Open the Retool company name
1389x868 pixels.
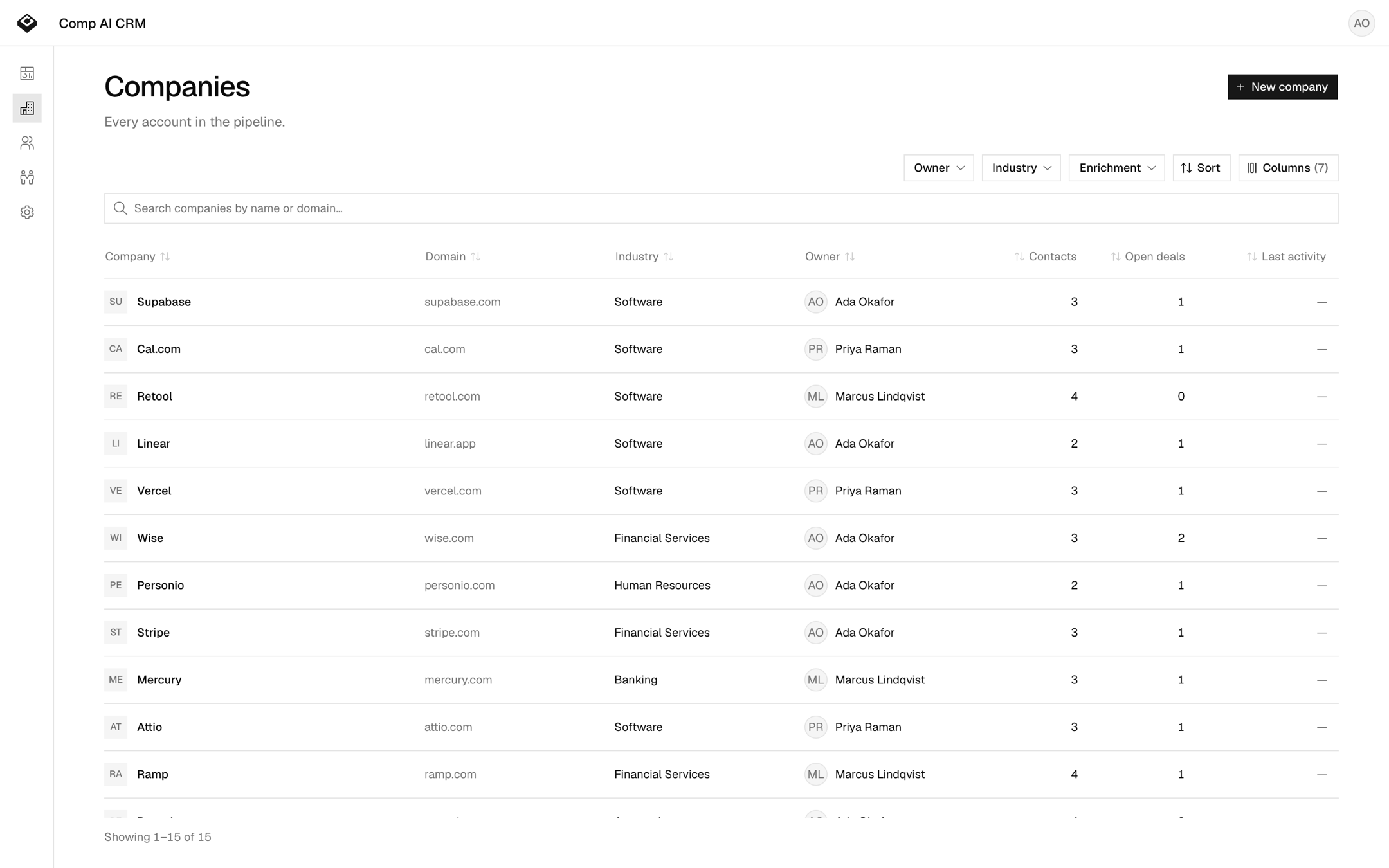[x=154, y=396]
